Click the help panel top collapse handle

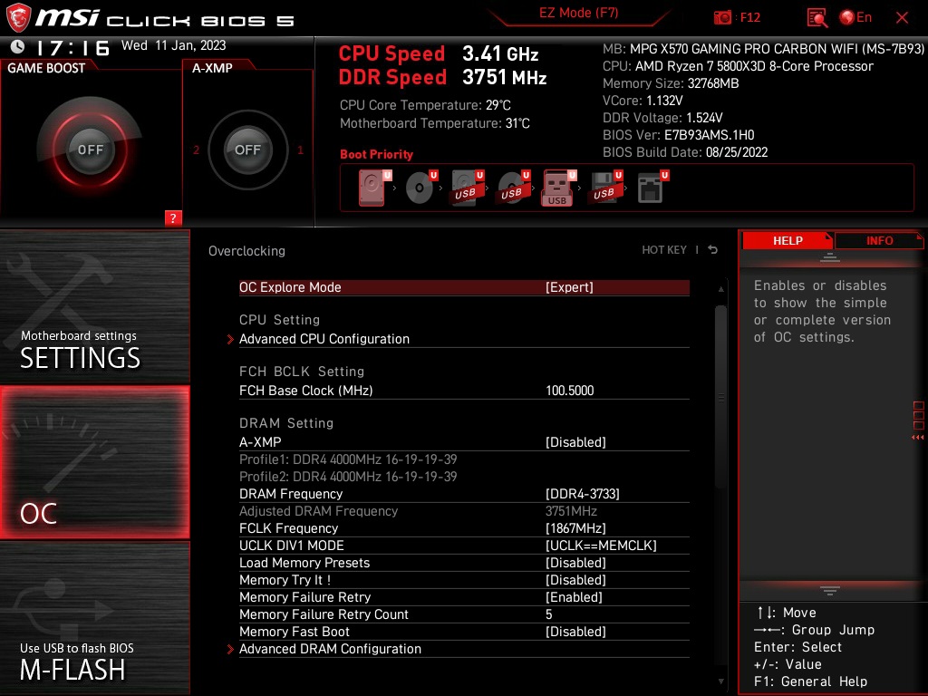pos(830,257)
